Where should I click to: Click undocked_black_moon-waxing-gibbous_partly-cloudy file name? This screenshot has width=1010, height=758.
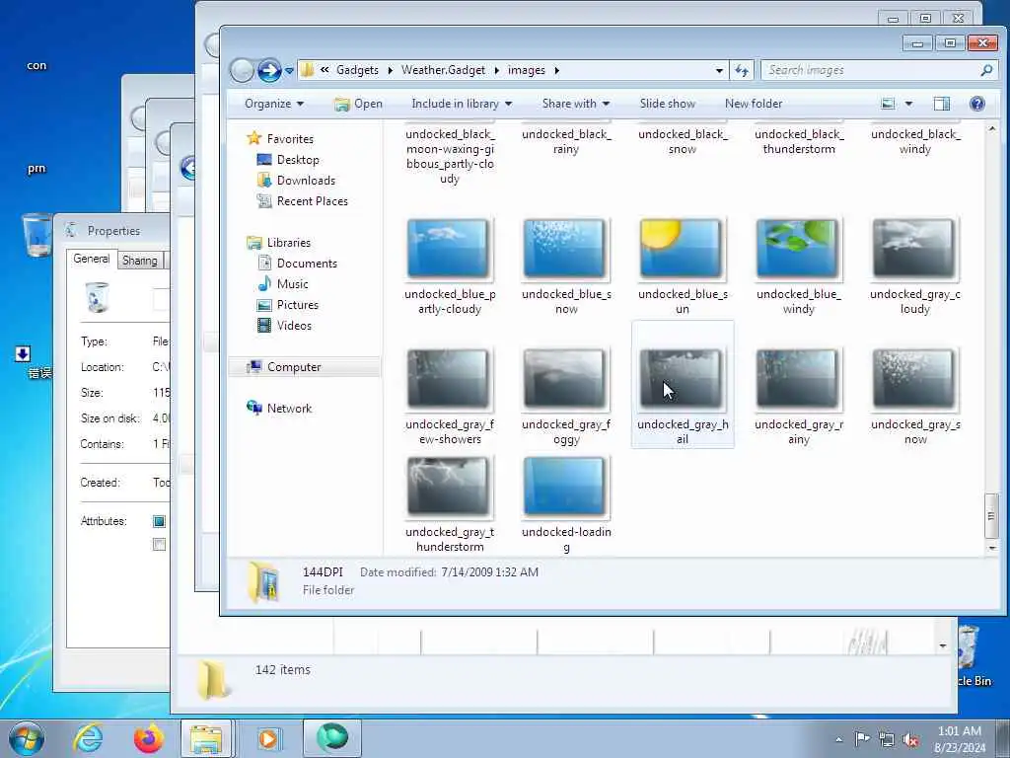pos(450,156)
